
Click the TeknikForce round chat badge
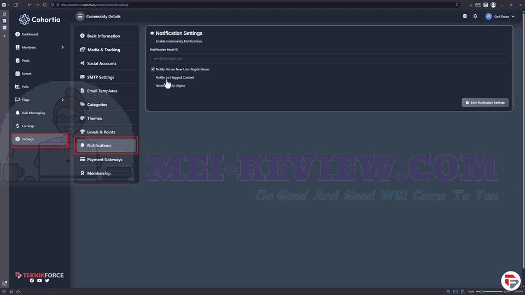coord(511,281)
